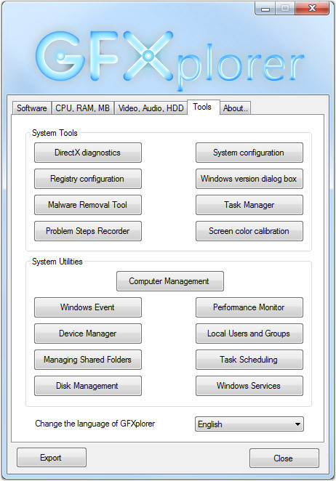
Task: Launch Performance Monitor
Action: (249, 307)
